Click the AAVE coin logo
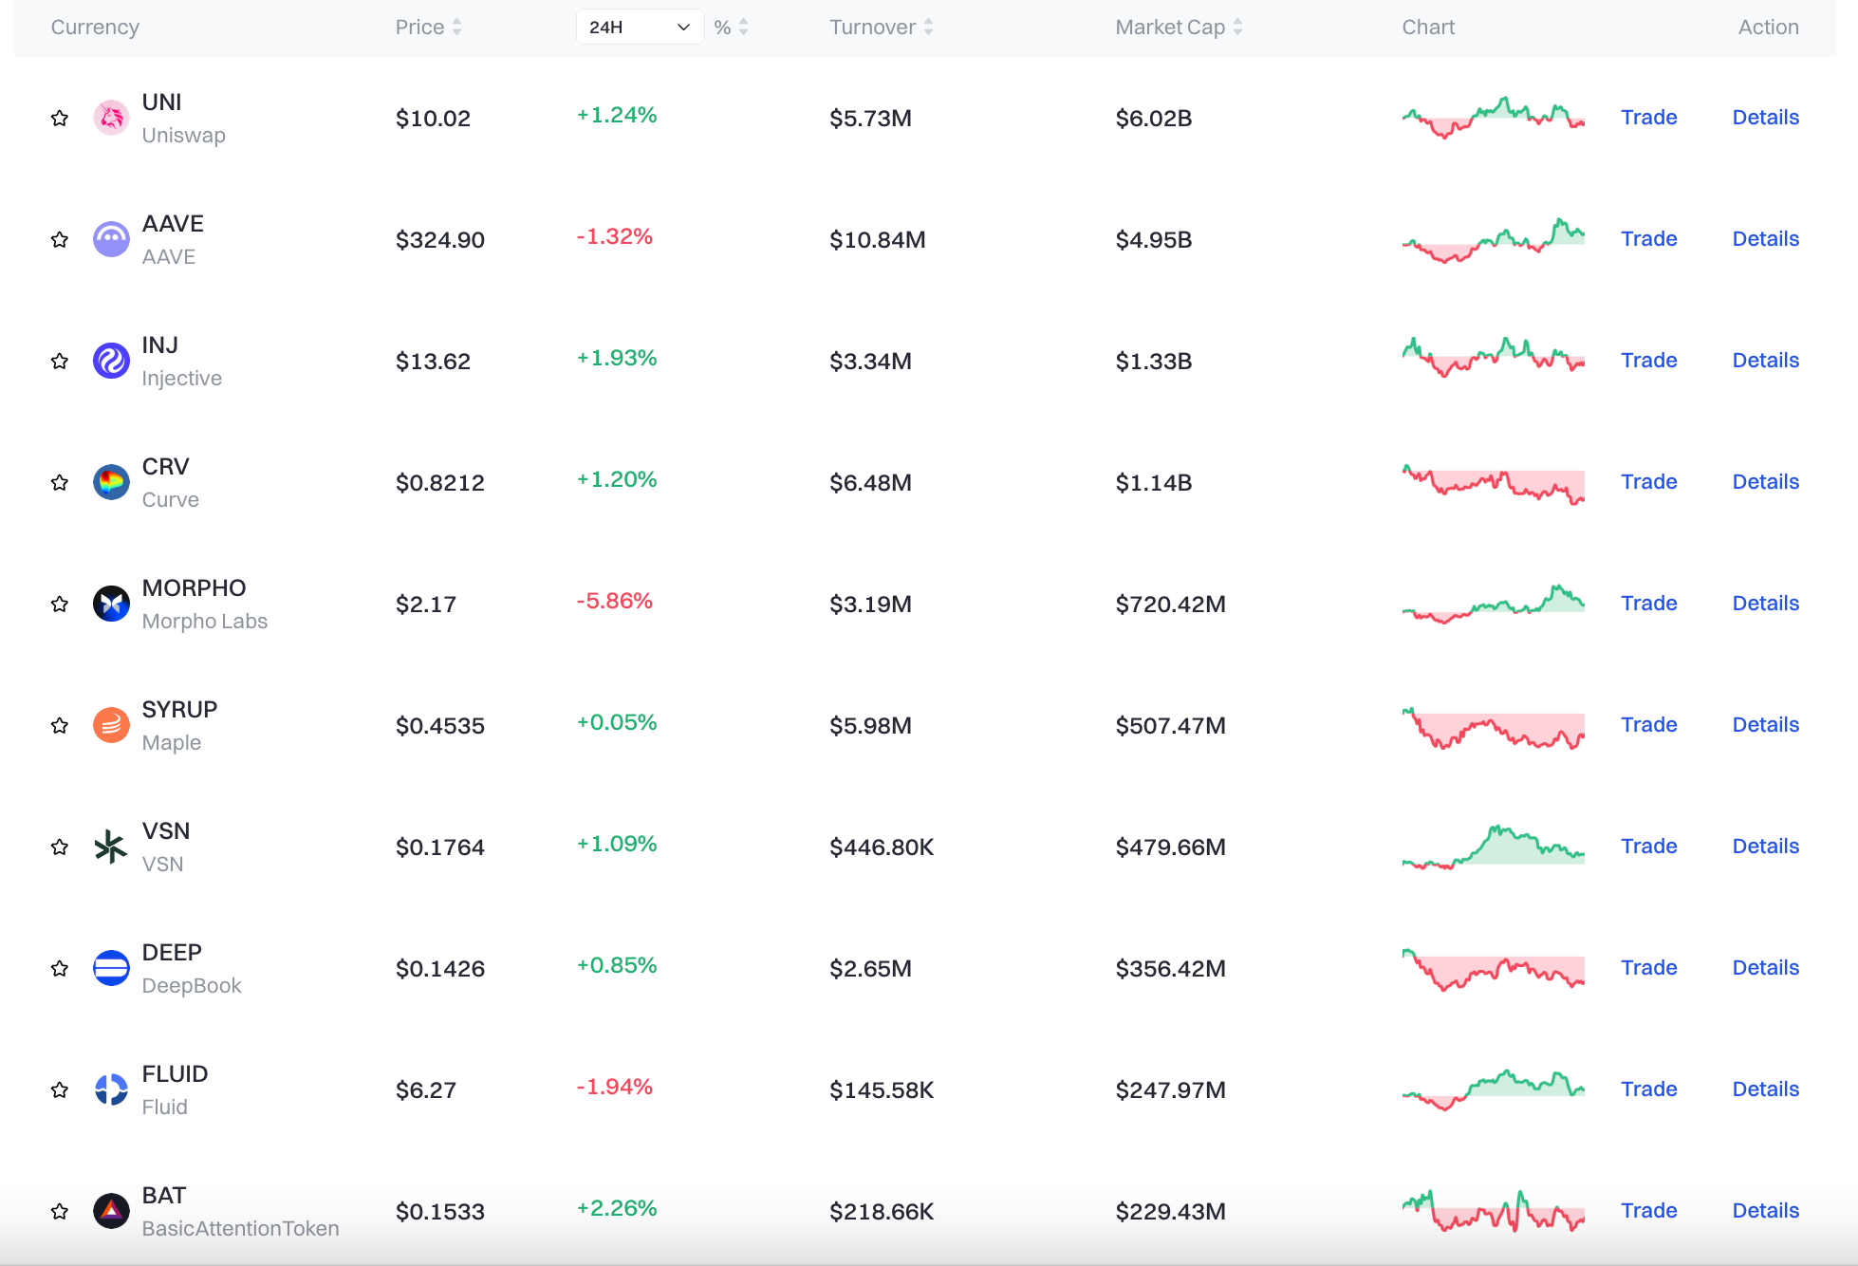 pyautogui.click(x=111, y=239)
